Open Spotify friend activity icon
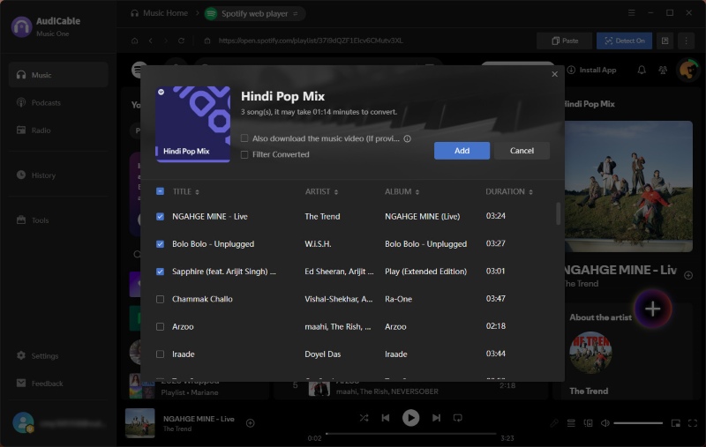Viewport: 706px width, 447px height. click(663, 70)
